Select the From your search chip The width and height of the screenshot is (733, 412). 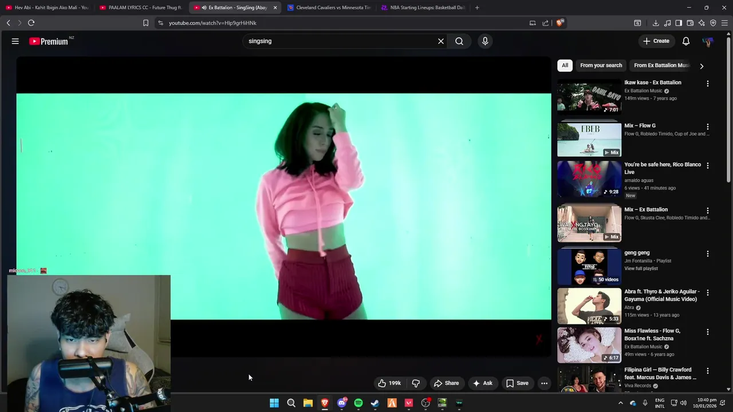coord(601,65)
